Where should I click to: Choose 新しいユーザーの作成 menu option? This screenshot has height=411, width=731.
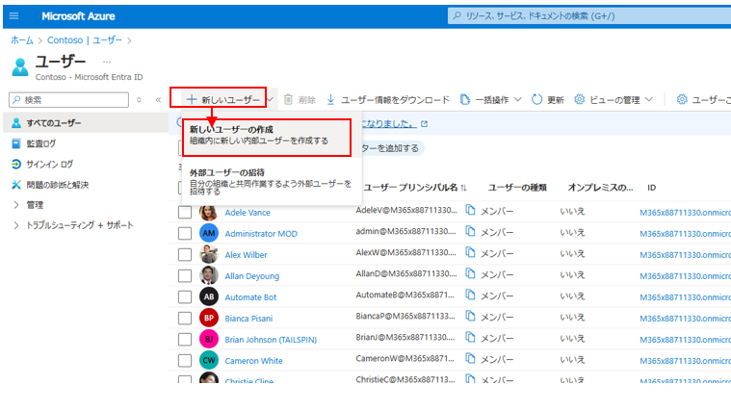pyautogui.click(x=267, y=138)
